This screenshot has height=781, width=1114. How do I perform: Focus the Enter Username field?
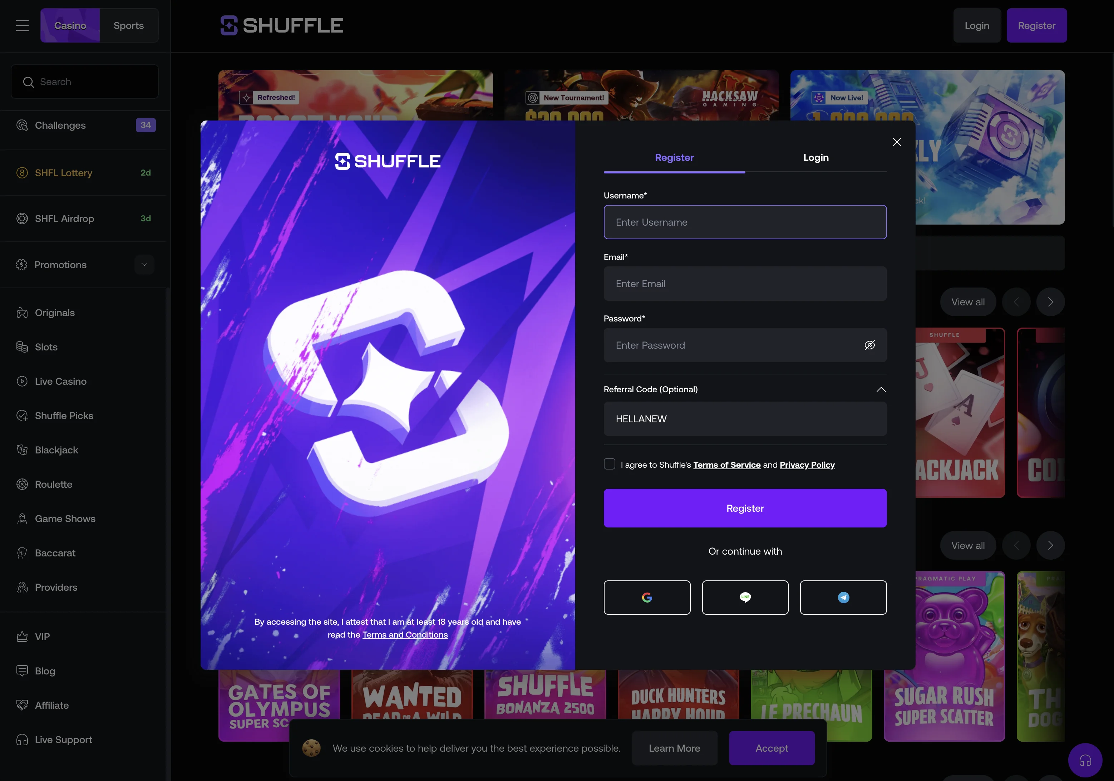click(x=745, y=222)
